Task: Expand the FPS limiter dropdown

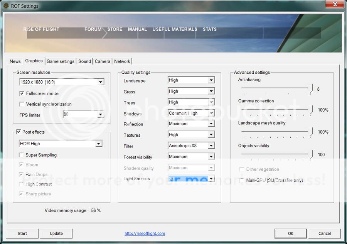Action: point(100,115)
